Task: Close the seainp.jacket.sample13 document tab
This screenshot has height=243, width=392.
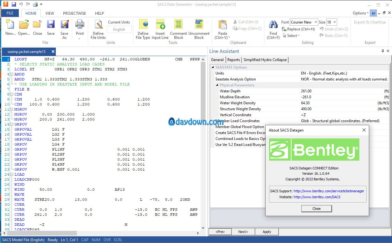Action: [53, 52]
